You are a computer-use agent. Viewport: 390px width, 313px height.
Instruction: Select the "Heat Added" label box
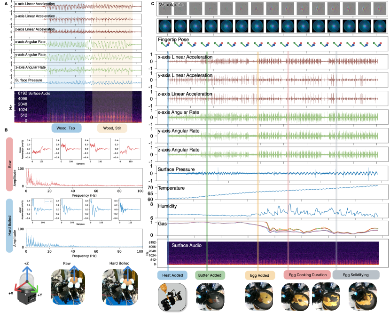tap(172, 275)
